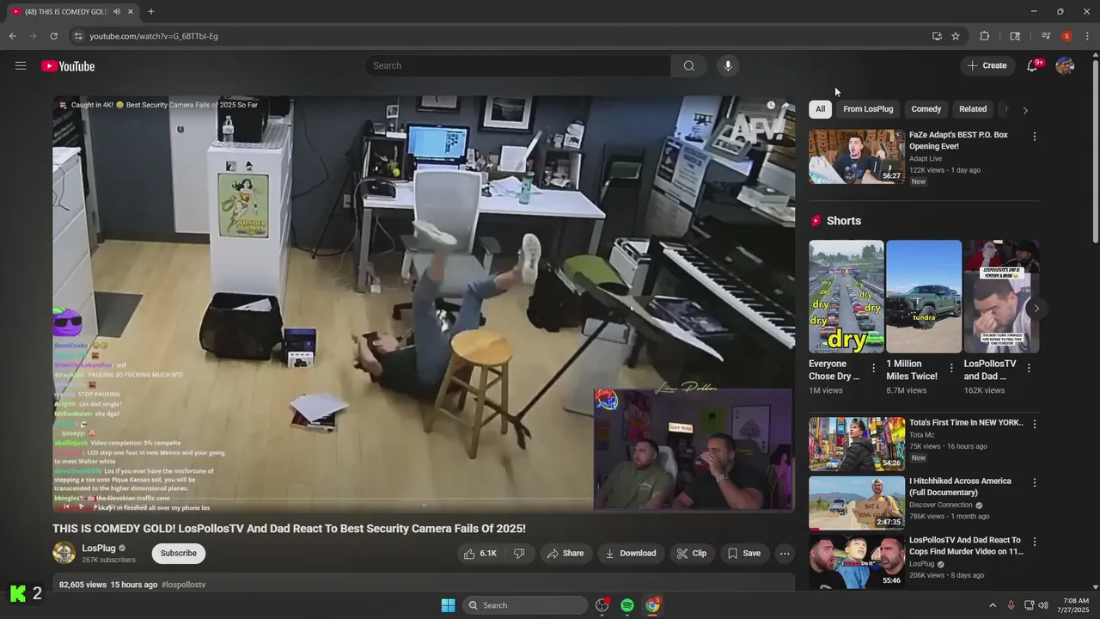The height and width of the screenshot is (619, 1100).
Task: Start voice search with microphone
Action: point(728,66)
